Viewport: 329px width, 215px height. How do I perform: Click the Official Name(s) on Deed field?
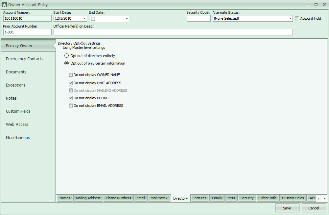173,32
